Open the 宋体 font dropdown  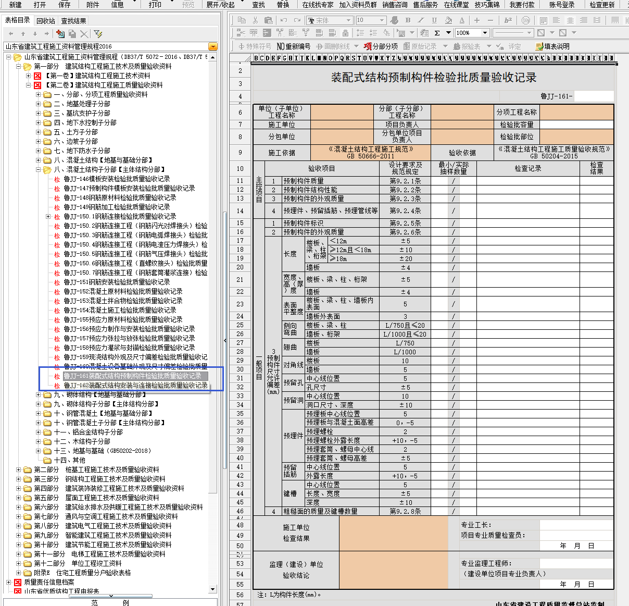coord(349,20)
